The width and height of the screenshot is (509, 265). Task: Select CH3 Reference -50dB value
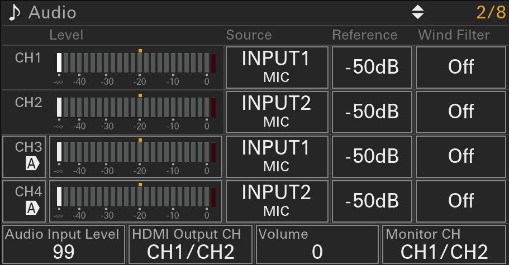tap(372, 156)
